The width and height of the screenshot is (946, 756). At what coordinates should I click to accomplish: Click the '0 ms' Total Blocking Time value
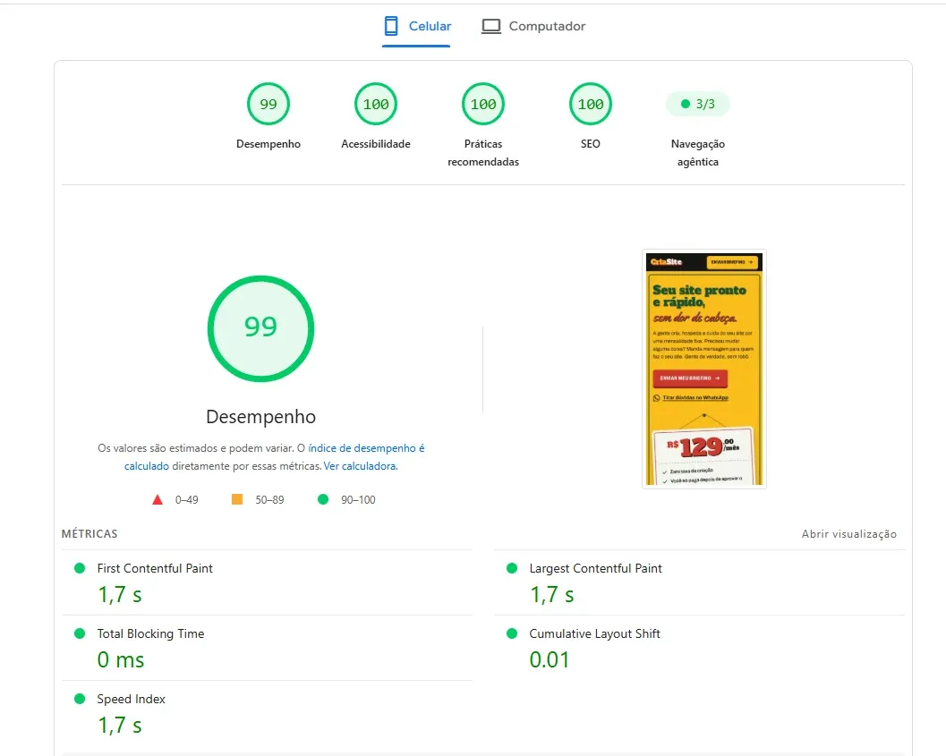point(121,660)
